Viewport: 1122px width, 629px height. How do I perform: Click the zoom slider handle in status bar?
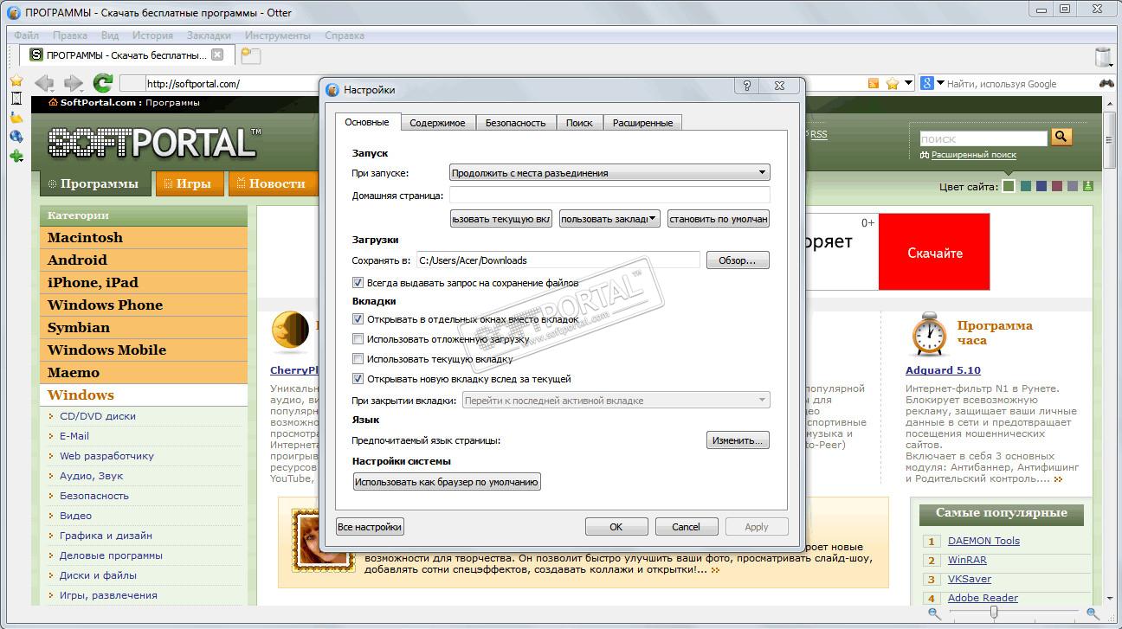(994, 613)
